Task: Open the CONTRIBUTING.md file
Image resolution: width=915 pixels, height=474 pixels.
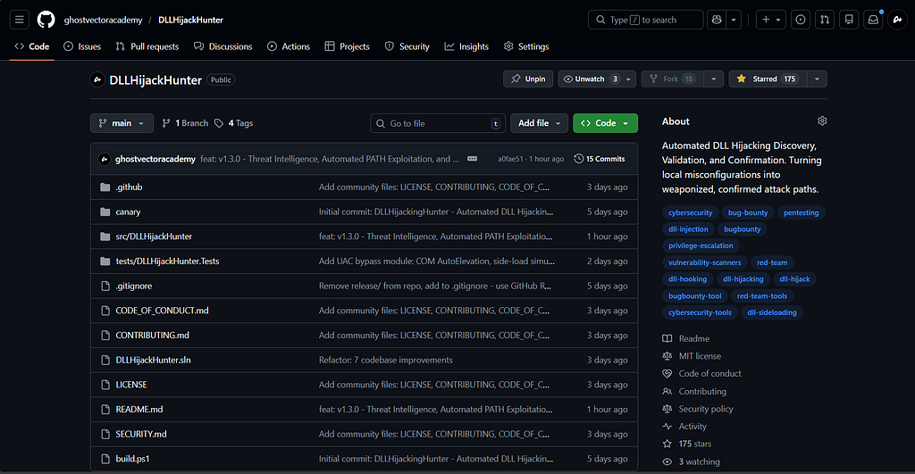Action: point(152,336)
